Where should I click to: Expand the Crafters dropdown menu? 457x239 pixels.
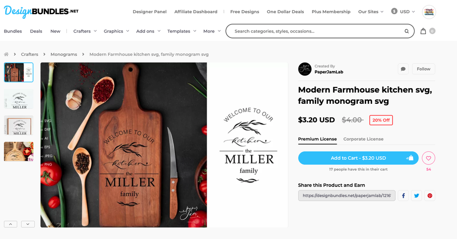pos(85,31)
